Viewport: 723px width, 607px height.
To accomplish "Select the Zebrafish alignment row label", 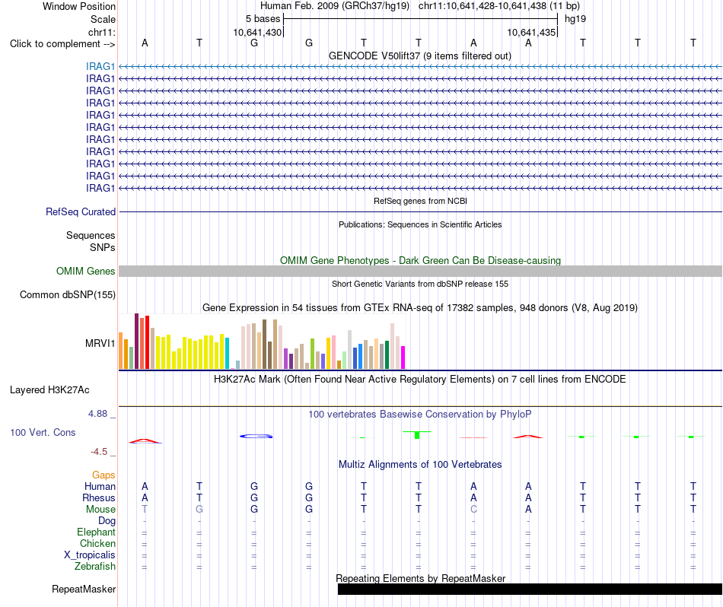I will [95, 566].
